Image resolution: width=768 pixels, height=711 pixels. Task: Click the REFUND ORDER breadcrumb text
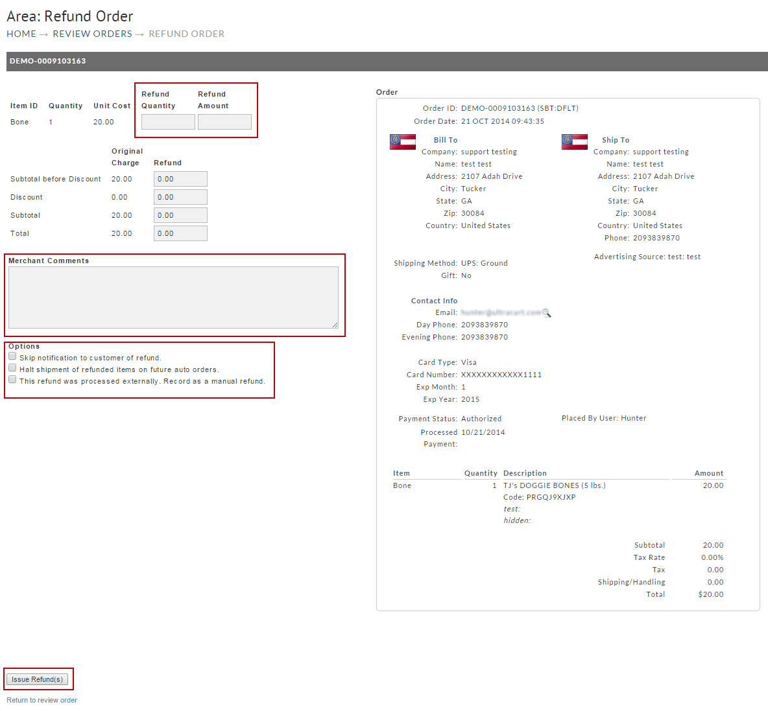click(x=187, y=34)
